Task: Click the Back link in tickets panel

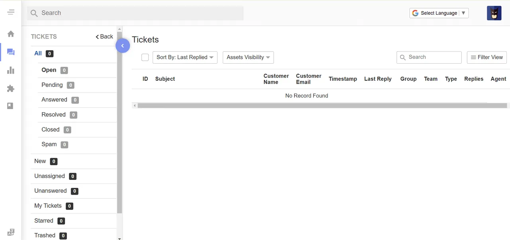Action: pos(104,37)
